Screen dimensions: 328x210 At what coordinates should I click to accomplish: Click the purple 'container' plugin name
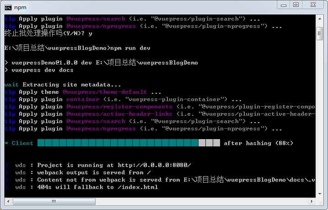click(83, 99)
